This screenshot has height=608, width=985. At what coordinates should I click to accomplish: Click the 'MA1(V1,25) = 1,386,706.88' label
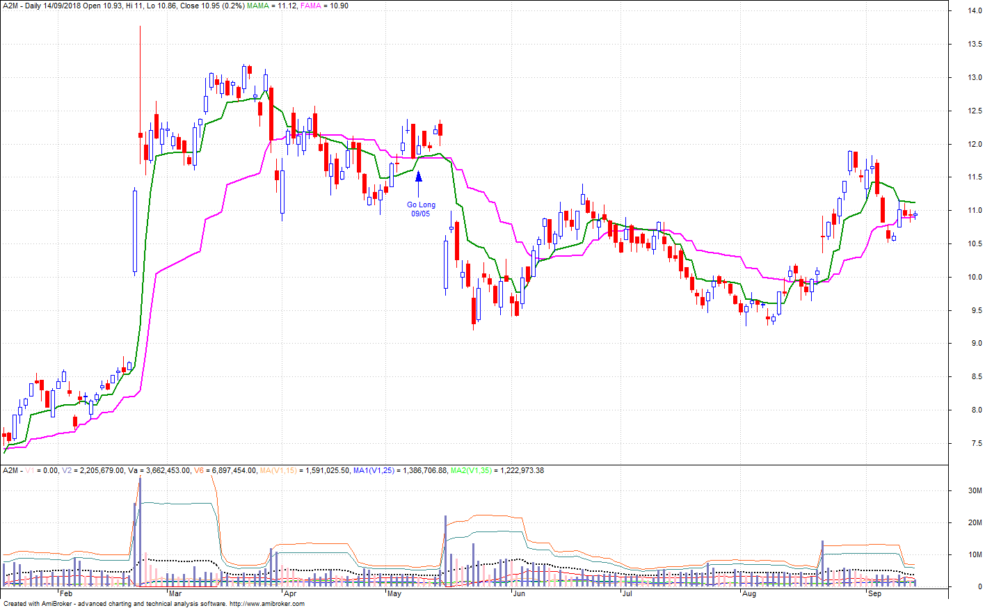click(x=401, y=471)
